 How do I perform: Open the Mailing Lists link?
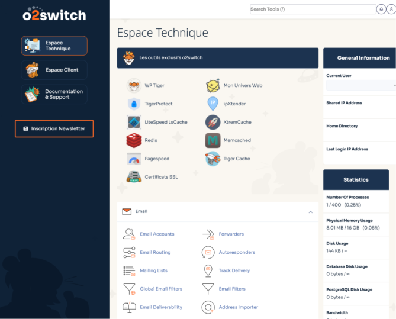click(153, 270)
